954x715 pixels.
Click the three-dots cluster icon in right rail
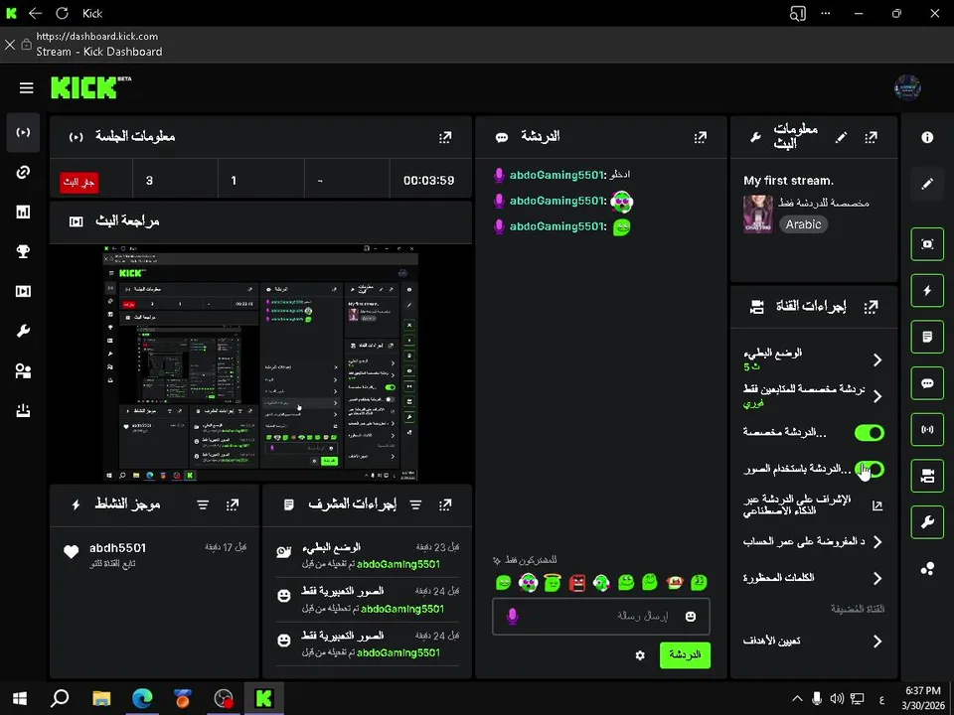click(x=927, y=568)
